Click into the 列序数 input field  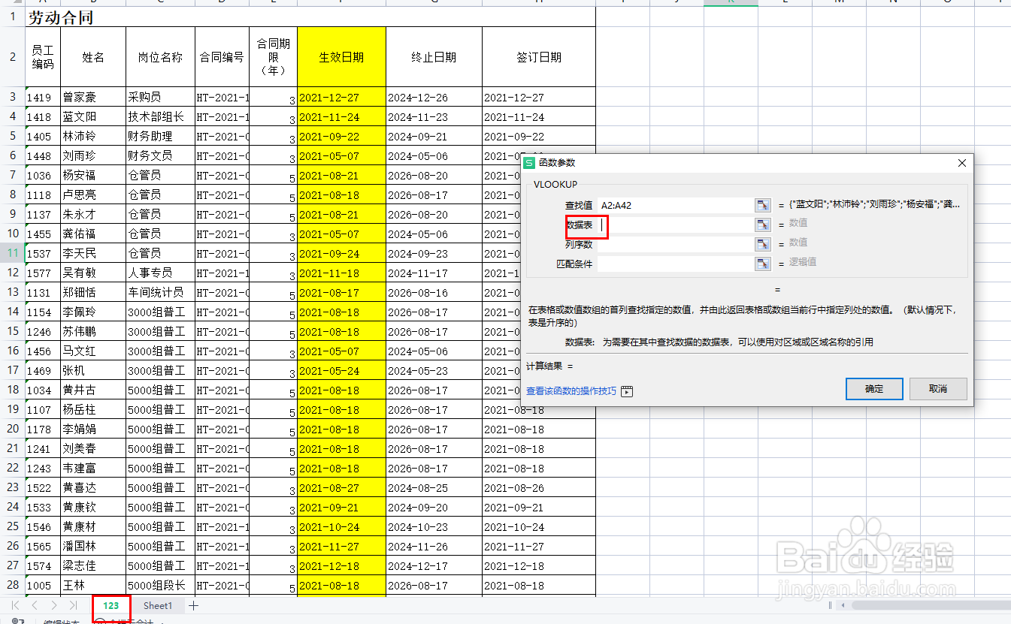pyautogui.click(x=676, y=243)
